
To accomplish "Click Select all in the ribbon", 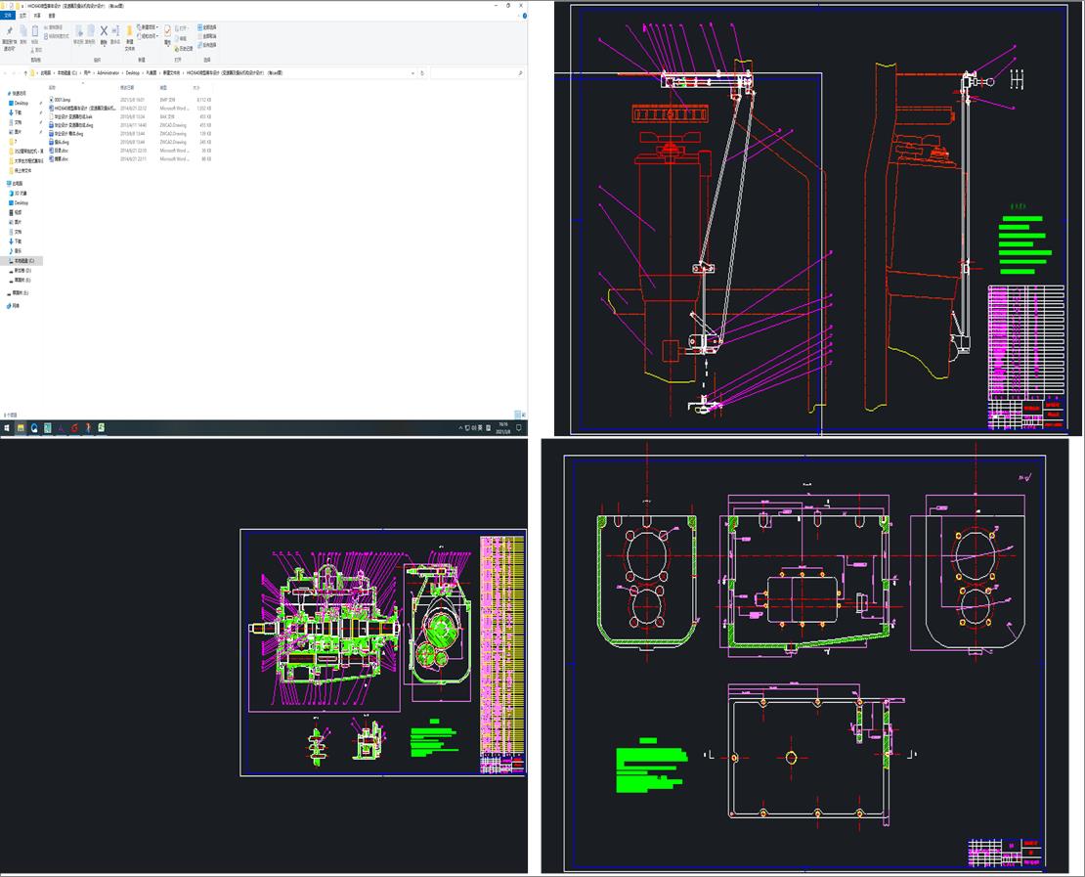I will tap(209, 27).
